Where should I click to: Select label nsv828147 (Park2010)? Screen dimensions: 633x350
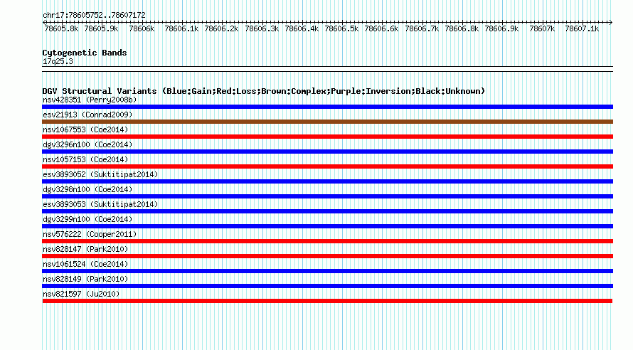[85, 249]
